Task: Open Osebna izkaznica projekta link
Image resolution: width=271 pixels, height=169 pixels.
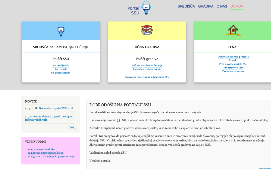Action: (x=233, y=57)
